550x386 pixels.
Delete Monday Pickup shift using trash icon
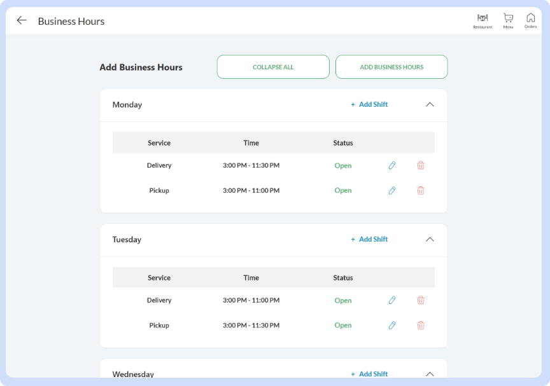click(x=421, y=190)
